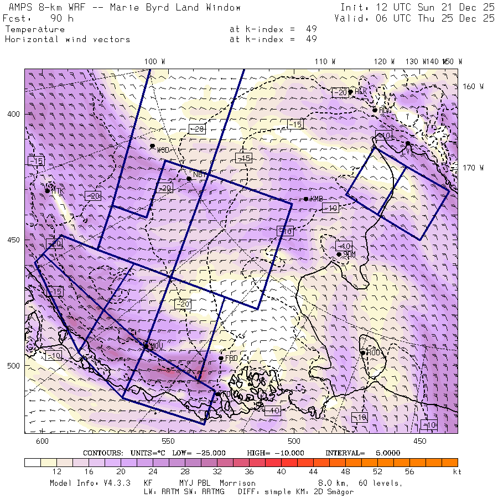Screen dimensions: 498x498
Task: Click the 'Model Info: V4.3.3' text
Action: click(x=90, y=483)
